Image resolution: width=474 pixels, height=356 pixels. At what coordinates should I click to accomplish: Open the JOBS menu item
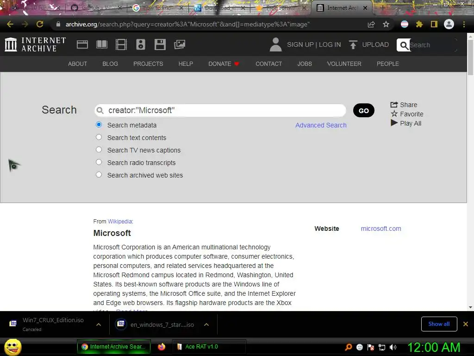305,64
